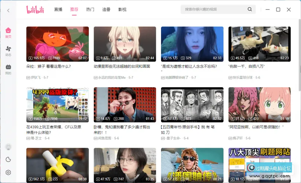
Task: Open the 我的 profile sidebar icon
Action: tap(8, 69)
